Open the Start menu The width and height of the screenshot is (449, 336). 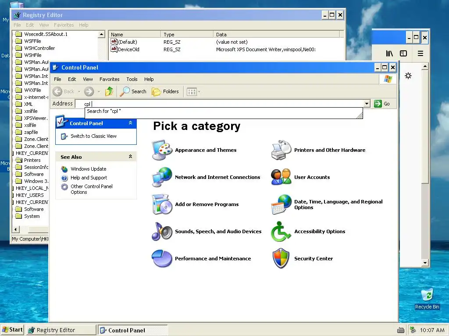(12, 330)
